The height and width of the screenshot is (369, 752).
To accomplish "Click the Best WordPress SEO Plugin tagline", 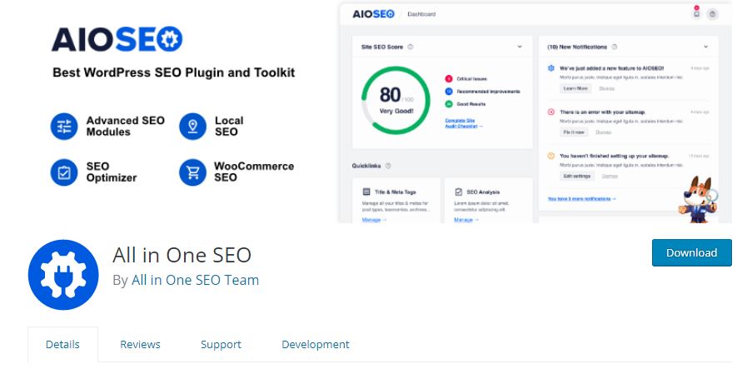I will coord(173,73).
